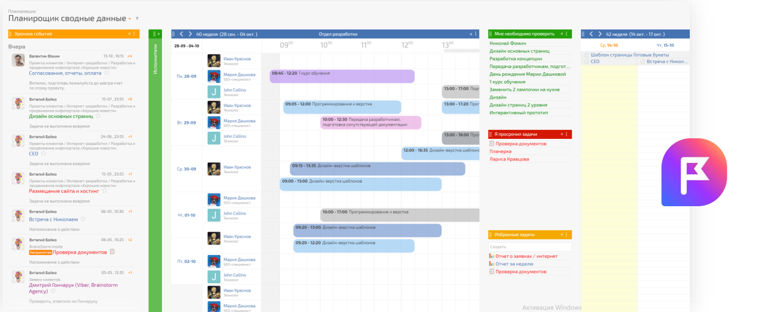
Task: Go to next week after 40 неделя
Action: 190,34
